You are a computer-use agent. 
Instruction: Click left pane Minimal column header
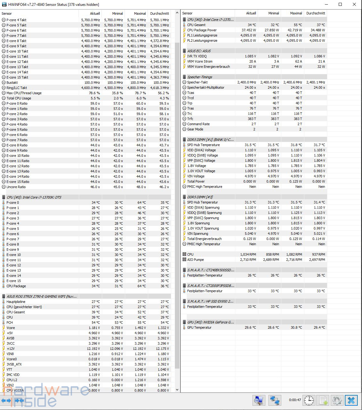(x=113, y=14)
